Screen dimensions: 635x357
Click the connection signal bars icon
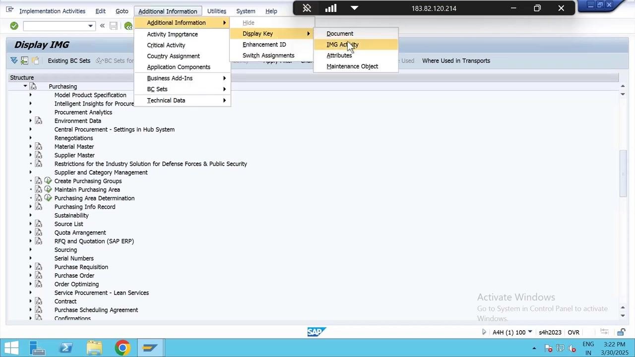(330, 8)
